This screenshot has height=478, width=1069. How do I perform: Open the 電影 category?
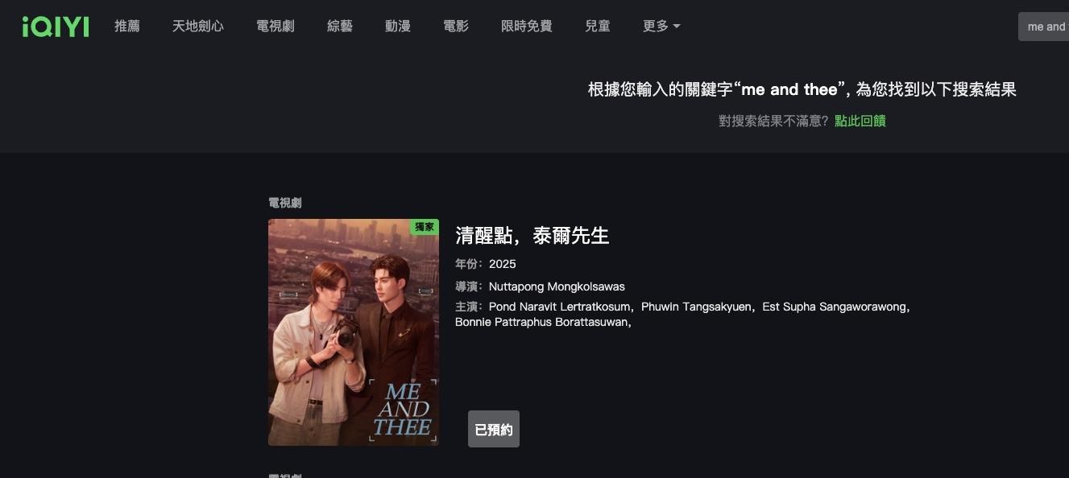456,27
